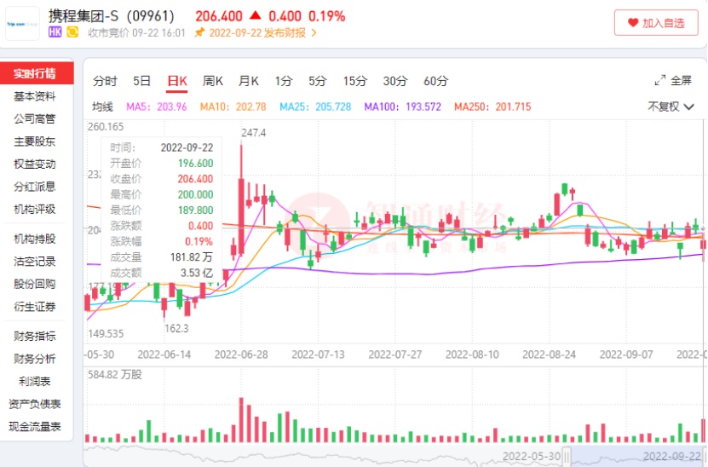Click the red up-triangle price indicator

pyautogui.click(x=256, y=15)
